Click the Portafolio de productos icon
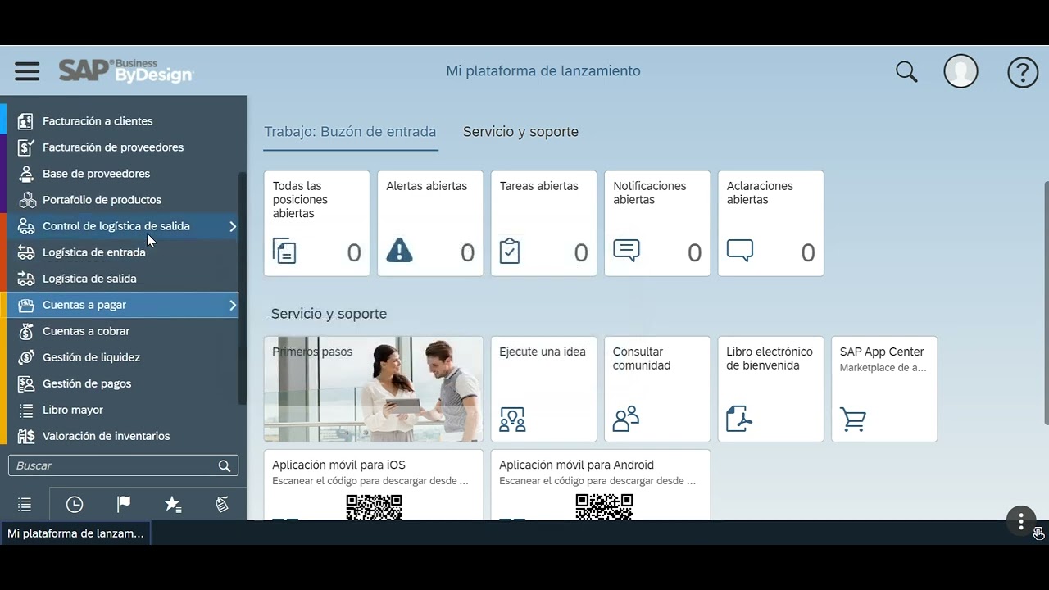Image resolution: width=1049 pixels, height=590 pixels. (26, 200)
